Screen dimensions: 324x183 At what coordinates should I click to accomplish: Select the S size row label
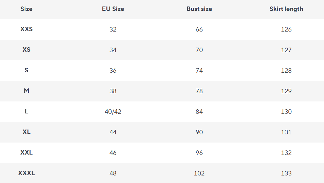(26, 70)
